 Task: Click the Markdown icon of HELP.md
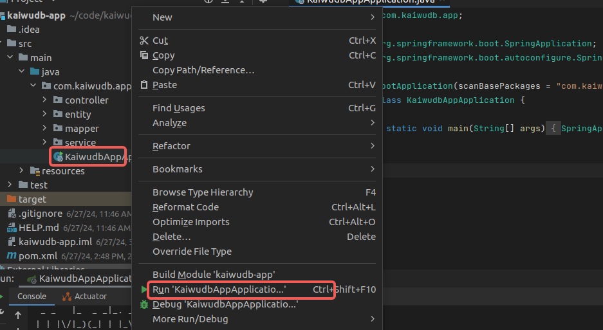tap(12, 228)
